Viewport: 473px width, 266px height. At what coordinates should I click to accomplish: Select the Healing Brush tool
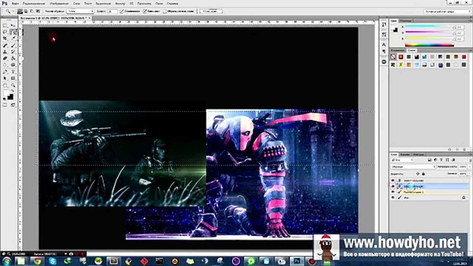pos(5,46)
